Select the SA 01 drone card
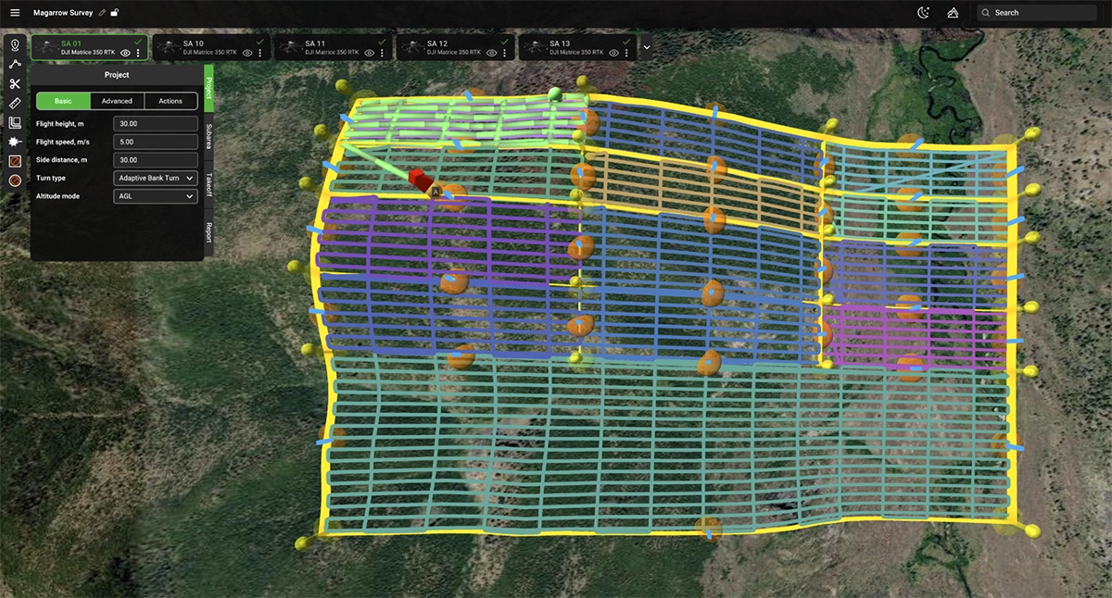The image size is (1112, 598). (x=89, y=48)
